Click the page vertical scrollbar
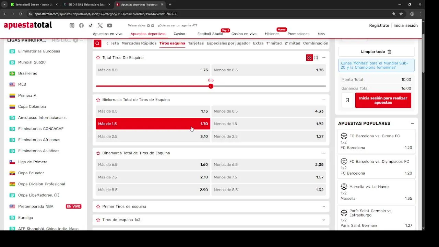The height and width of the screenshot is (247, 439). click(x=423, y=53)
